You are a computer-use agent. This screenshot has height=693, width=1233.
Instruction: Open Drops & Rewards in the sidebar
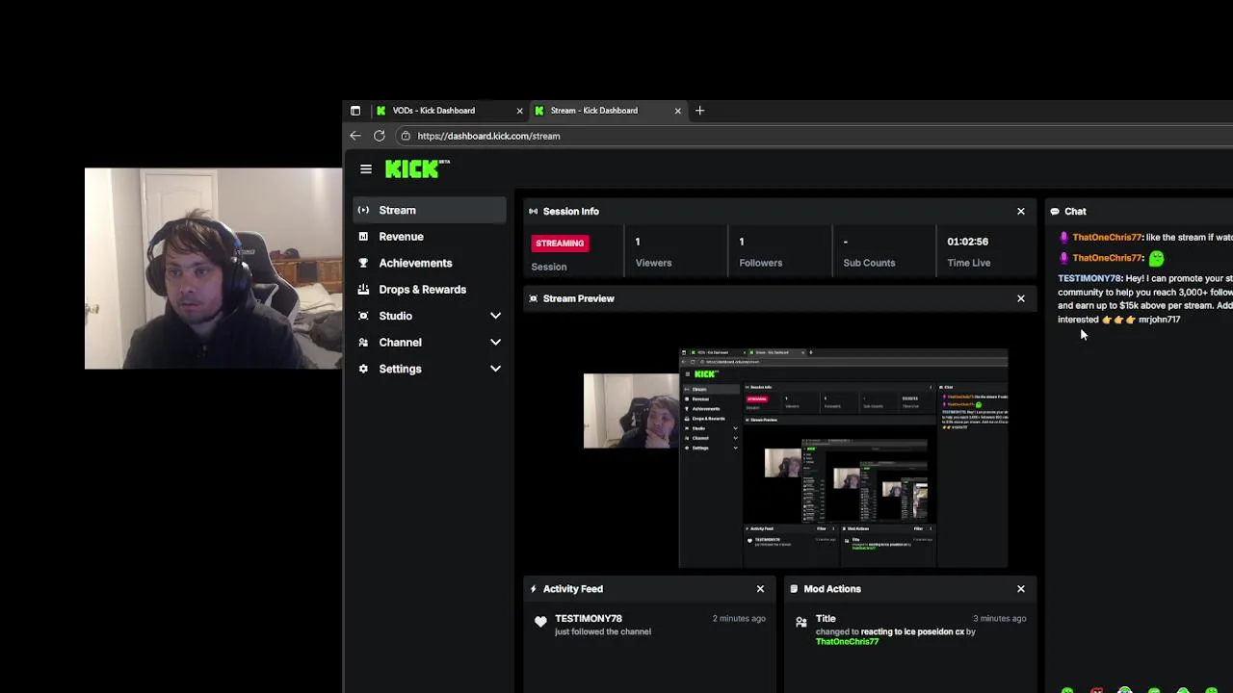tap(430, 290)
